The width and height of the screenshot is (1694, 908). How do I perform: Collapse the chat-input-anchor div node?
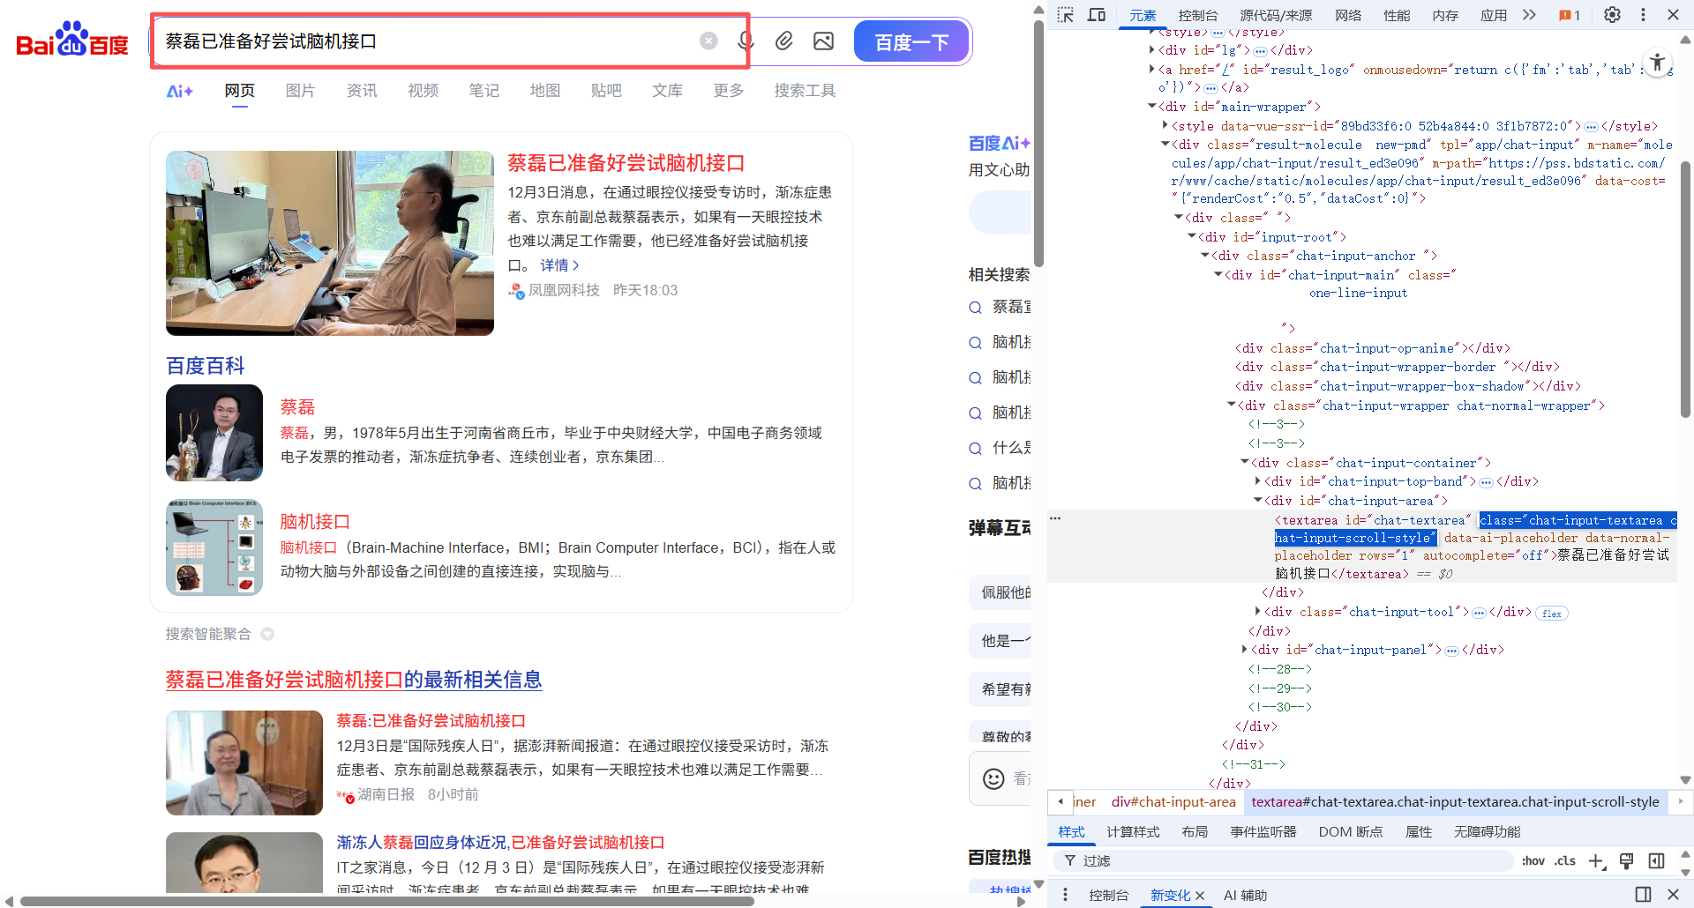point(1205,256)
